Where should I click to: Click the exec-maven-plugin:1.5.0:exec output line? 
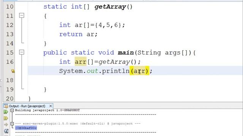pyautogui.click(x=78, y=124)
